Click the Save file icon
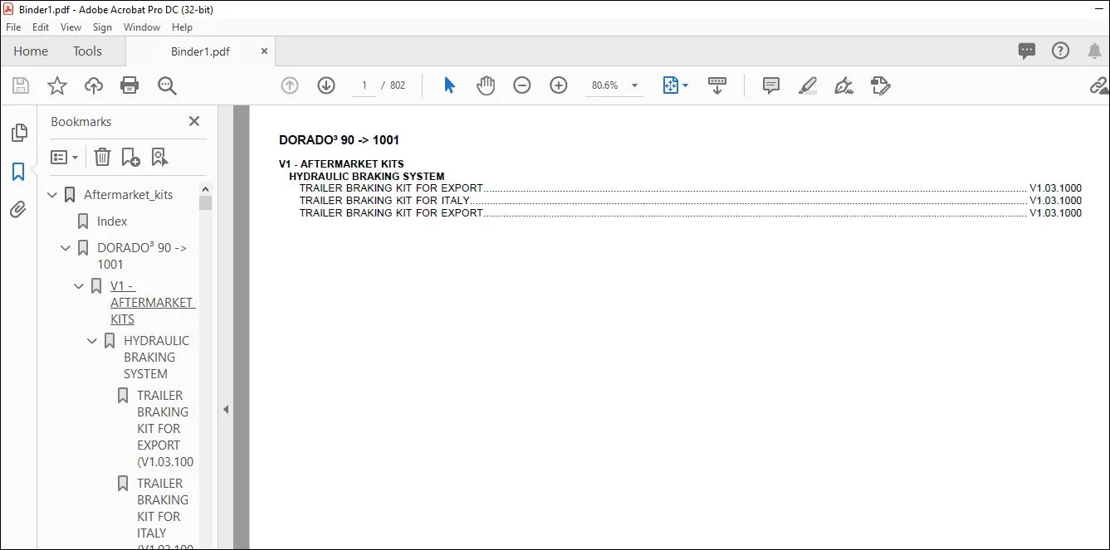Image resolution: width=1110 pixels, height=550 pixels. (x=21, y=85)
